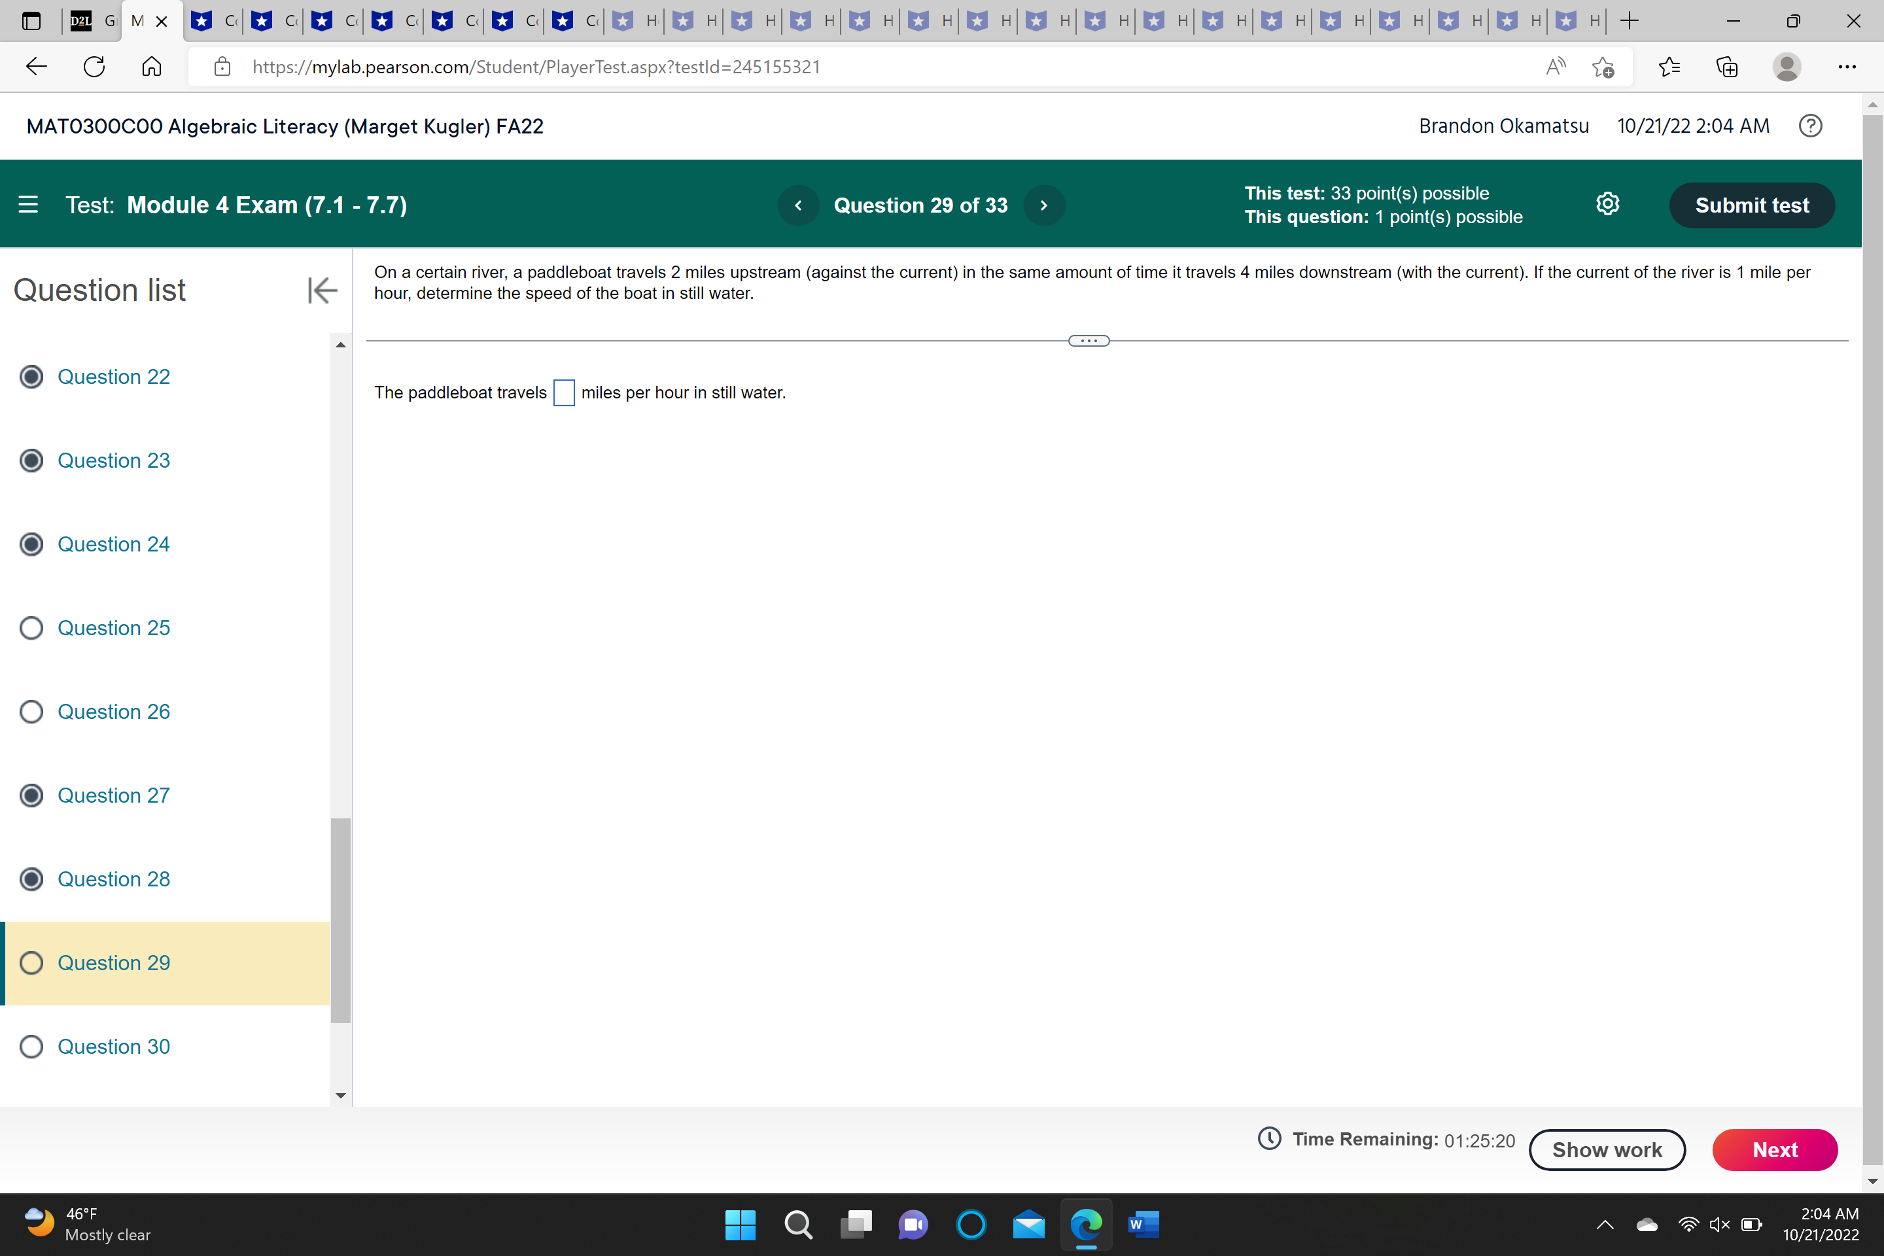Click the help question mark icon
1884x1256 pixels.
1811,126
